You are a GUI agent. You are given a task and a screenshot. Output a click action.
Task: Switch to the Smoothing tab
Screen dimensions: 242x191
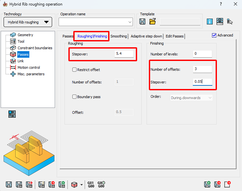(x=119, y=36)
